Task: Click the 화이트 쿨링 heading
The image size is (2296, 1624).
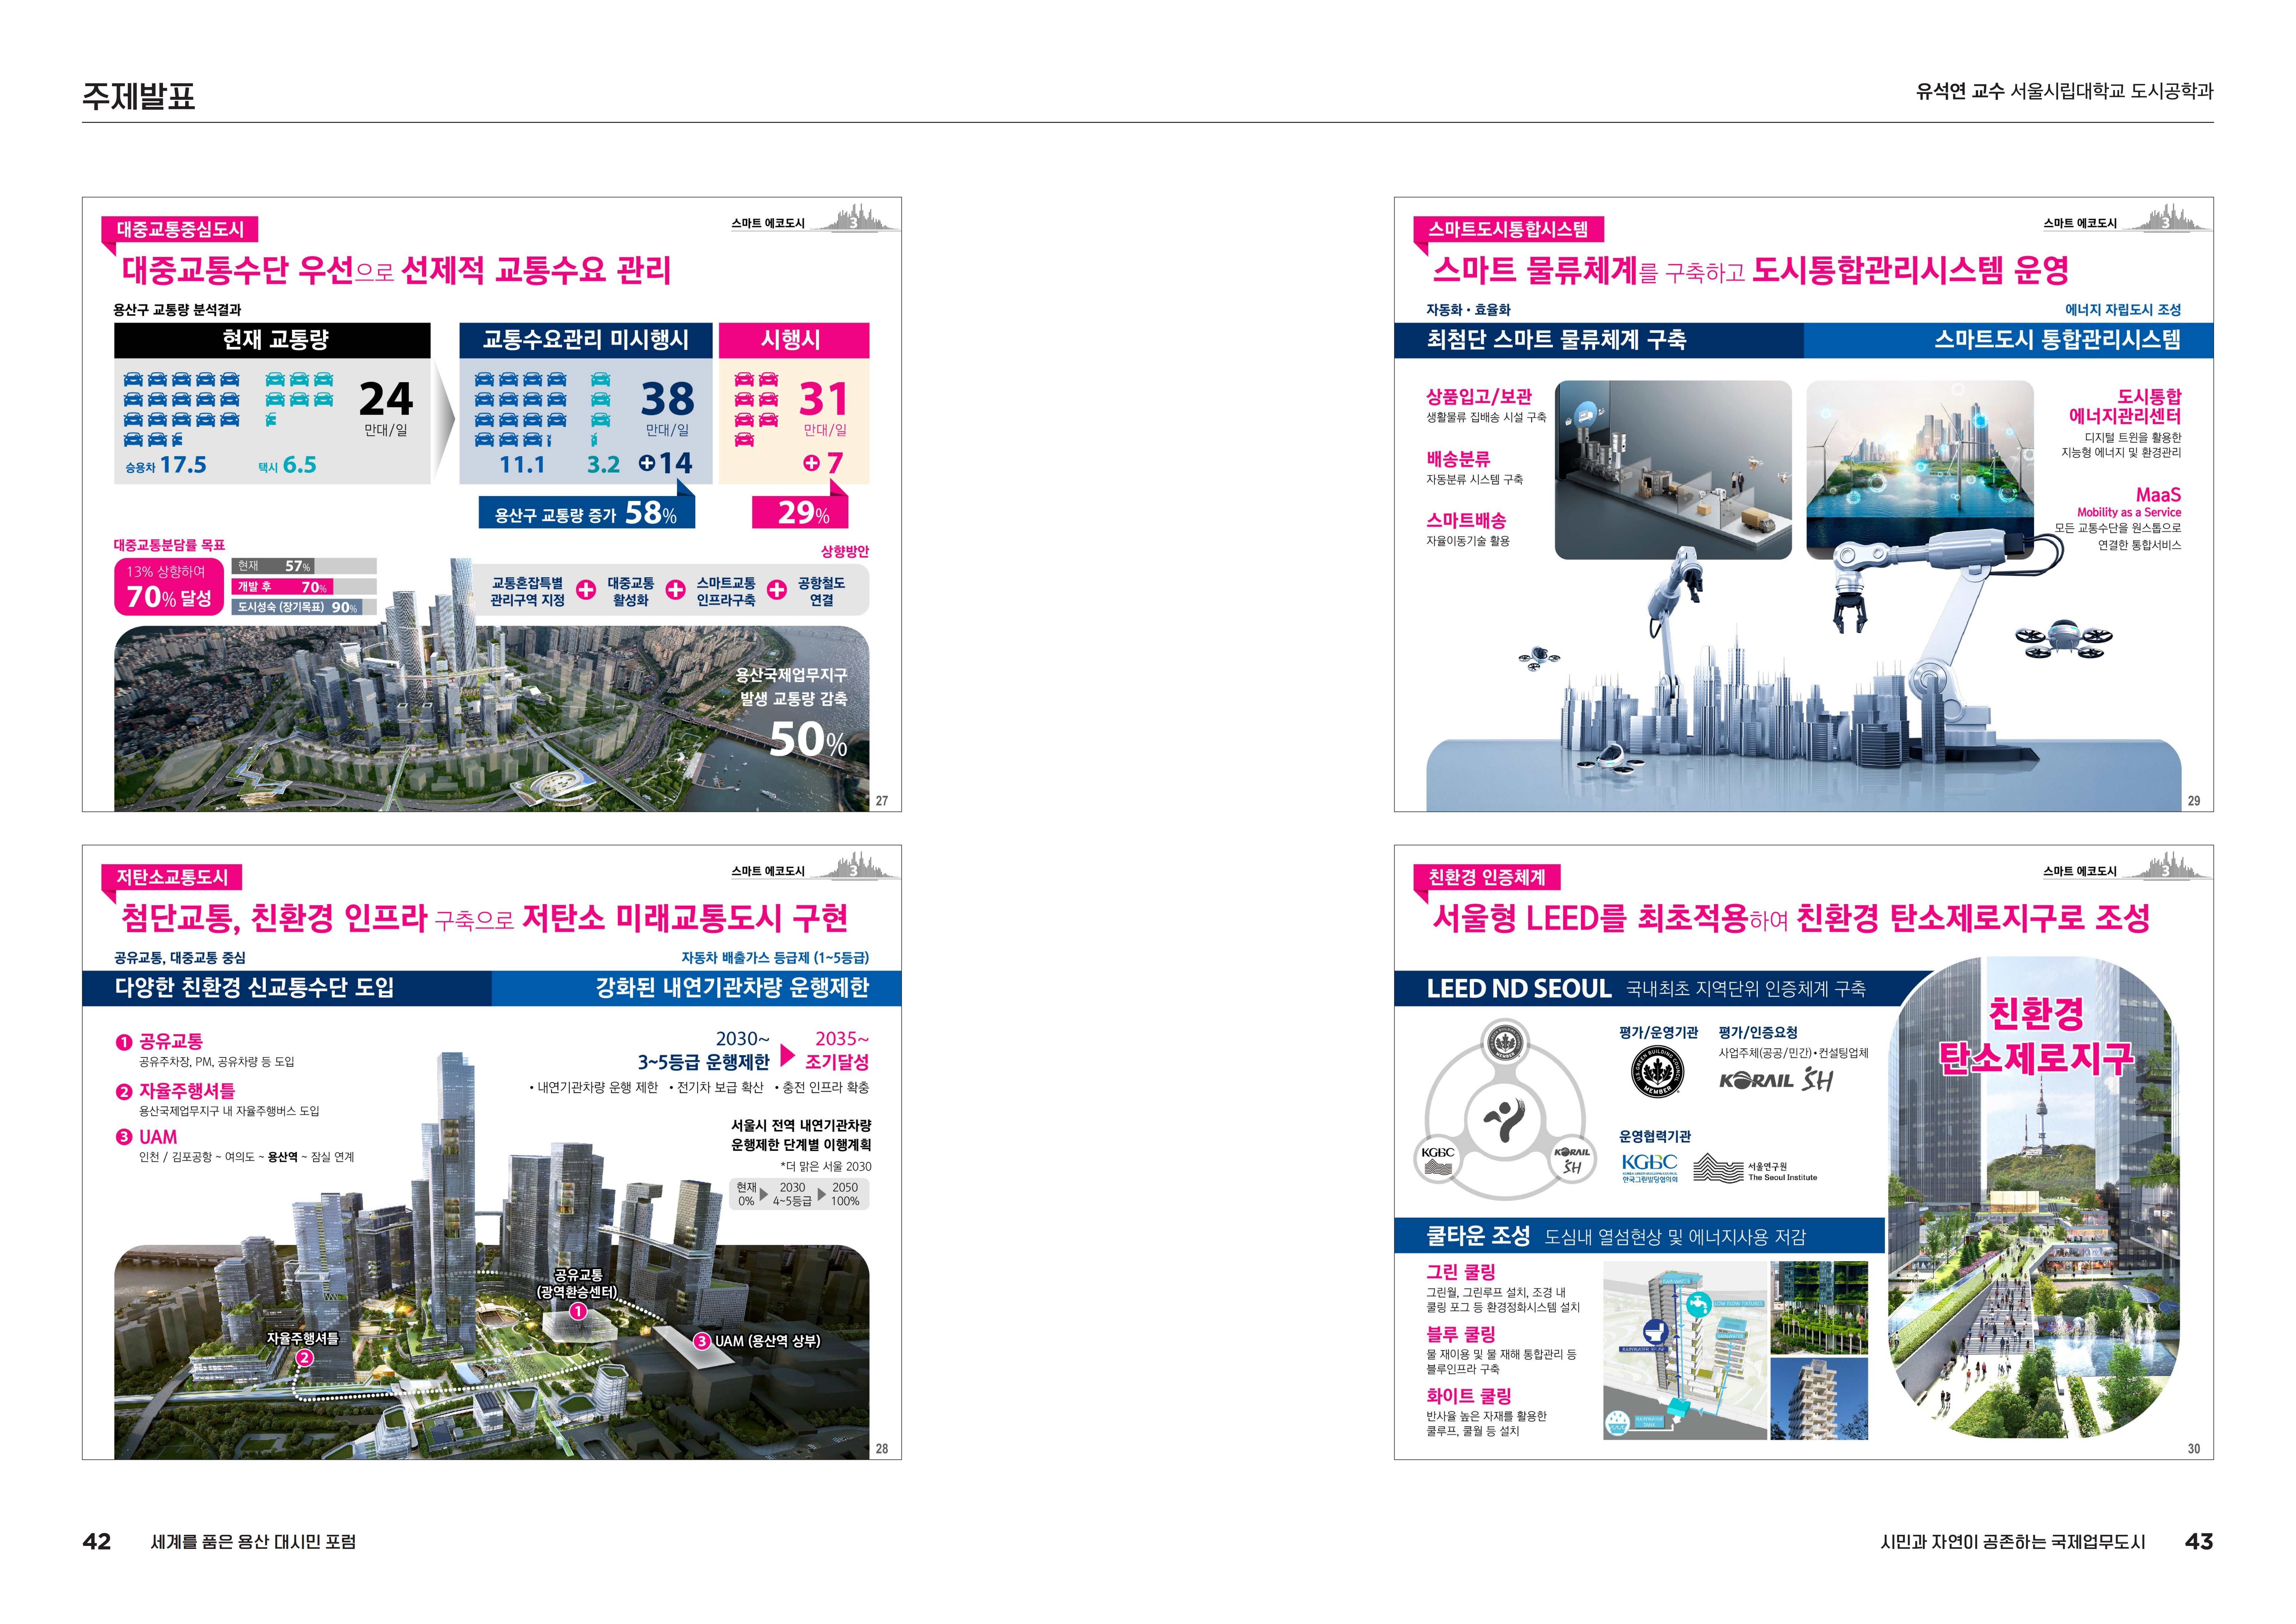Action: pyautogui.click(x=1469, y=1396)
